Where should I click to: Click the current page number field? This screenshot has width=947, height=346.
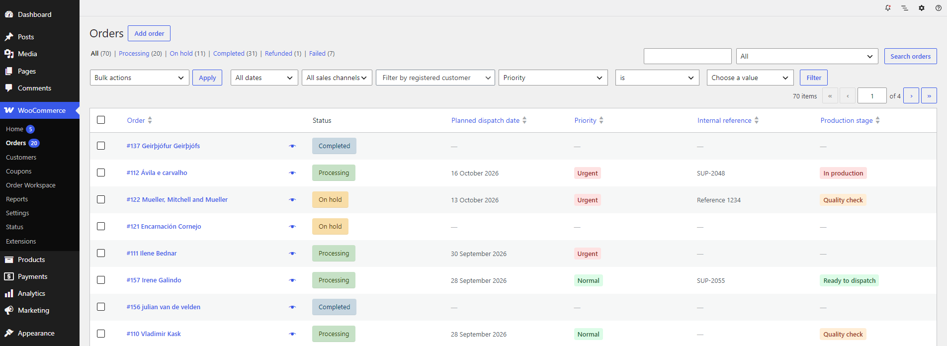(x=872, y=95)
